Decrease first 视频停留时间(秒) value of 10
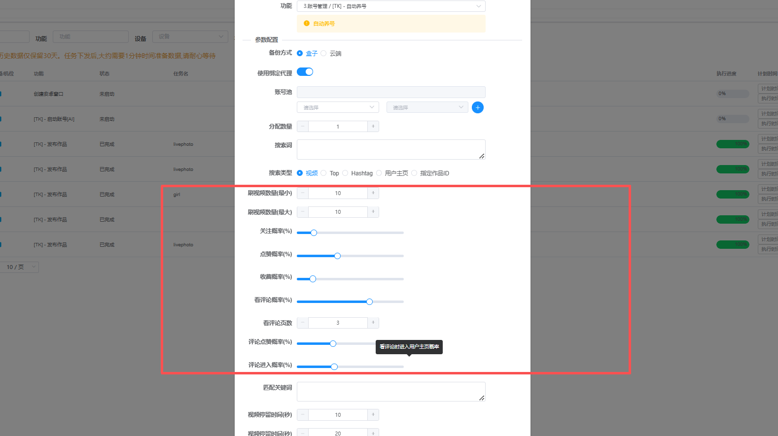This screenshot has height=436, width=778. coord(303,415)
